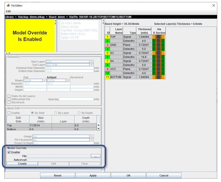Open the Usage dropdown

[x=92, y=136]
